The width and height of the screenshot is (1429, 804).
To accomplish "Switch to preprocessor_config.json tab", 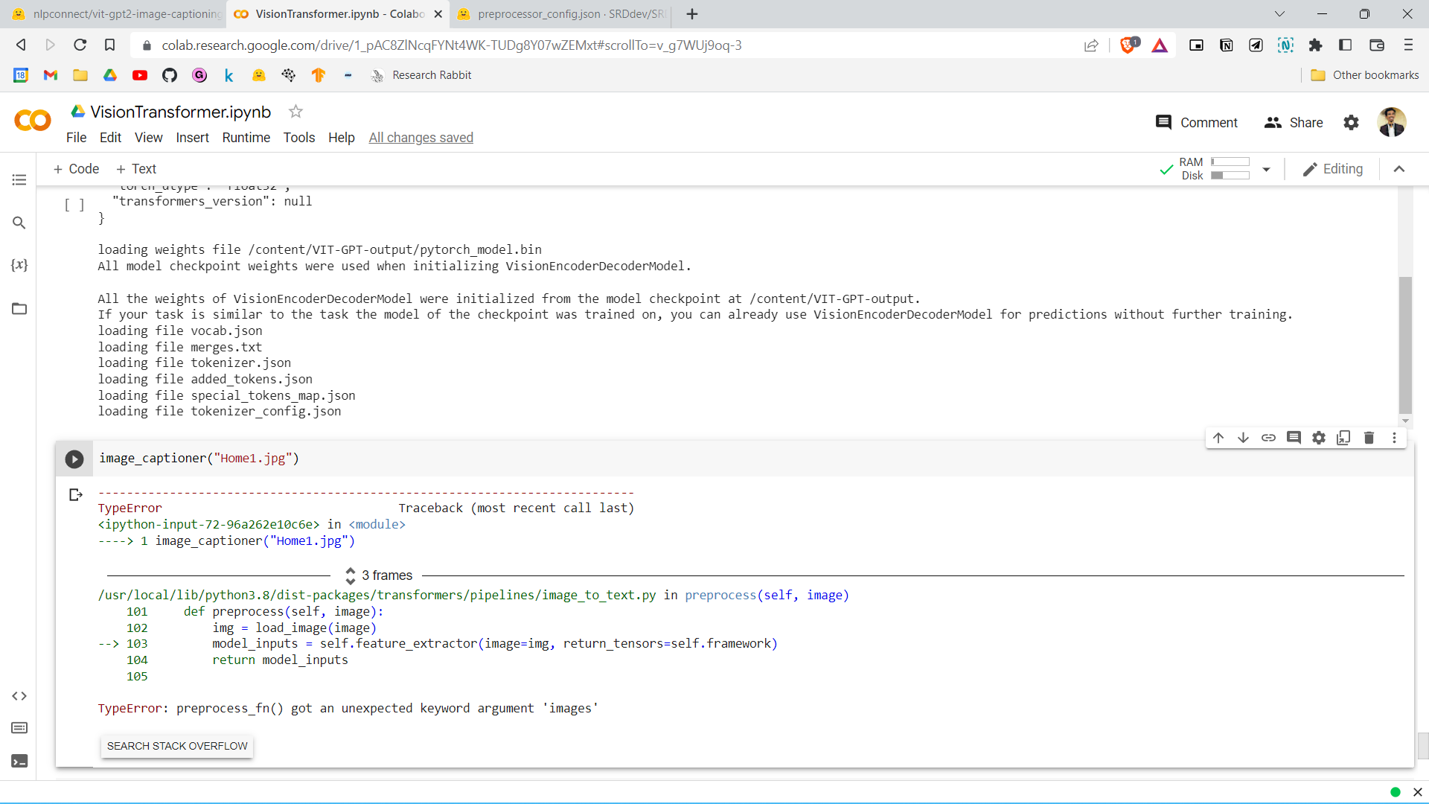I will point(562,14).
